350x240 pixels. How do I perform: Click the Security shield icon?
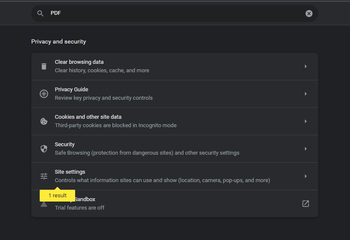point(44,149)
